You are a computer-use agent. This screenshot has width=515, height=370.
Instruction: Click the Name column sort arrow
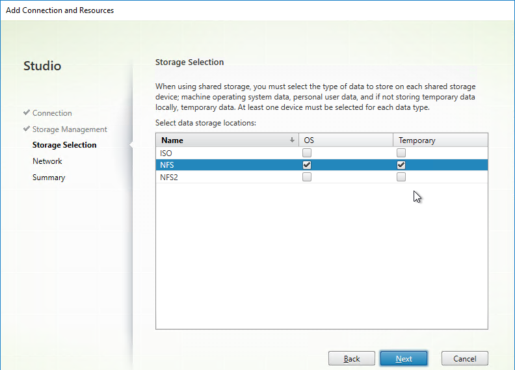coord(292,140)
